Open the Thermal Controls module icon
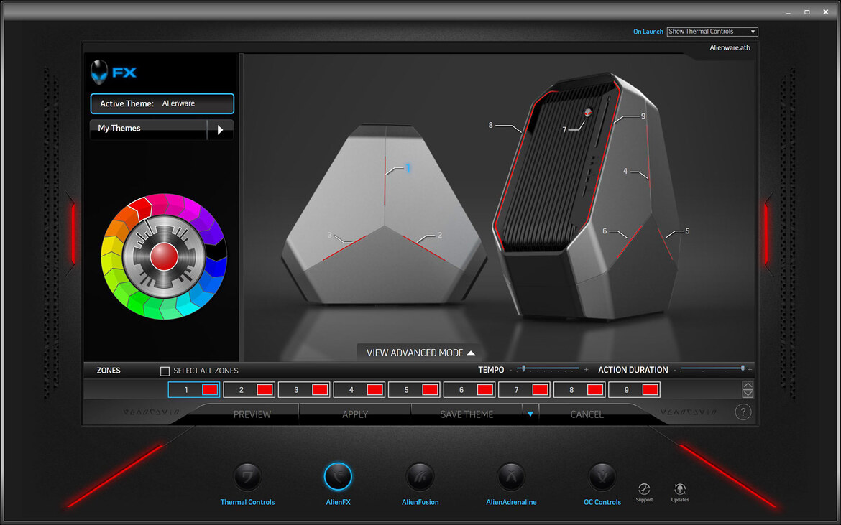 pyautogui.click(x=248, y=477)
